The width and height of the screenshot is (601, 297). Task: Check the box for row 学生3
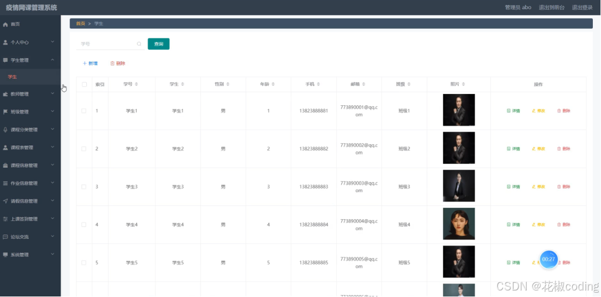(x=84, y=187)
